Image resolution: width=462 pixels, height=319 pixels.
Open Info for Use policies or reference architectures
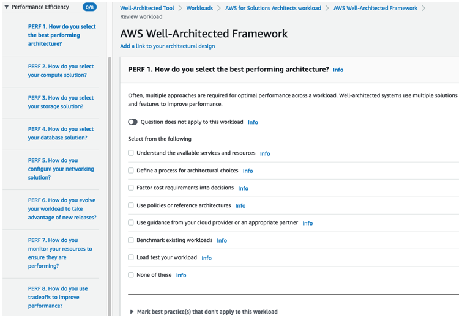coord(240,206)
